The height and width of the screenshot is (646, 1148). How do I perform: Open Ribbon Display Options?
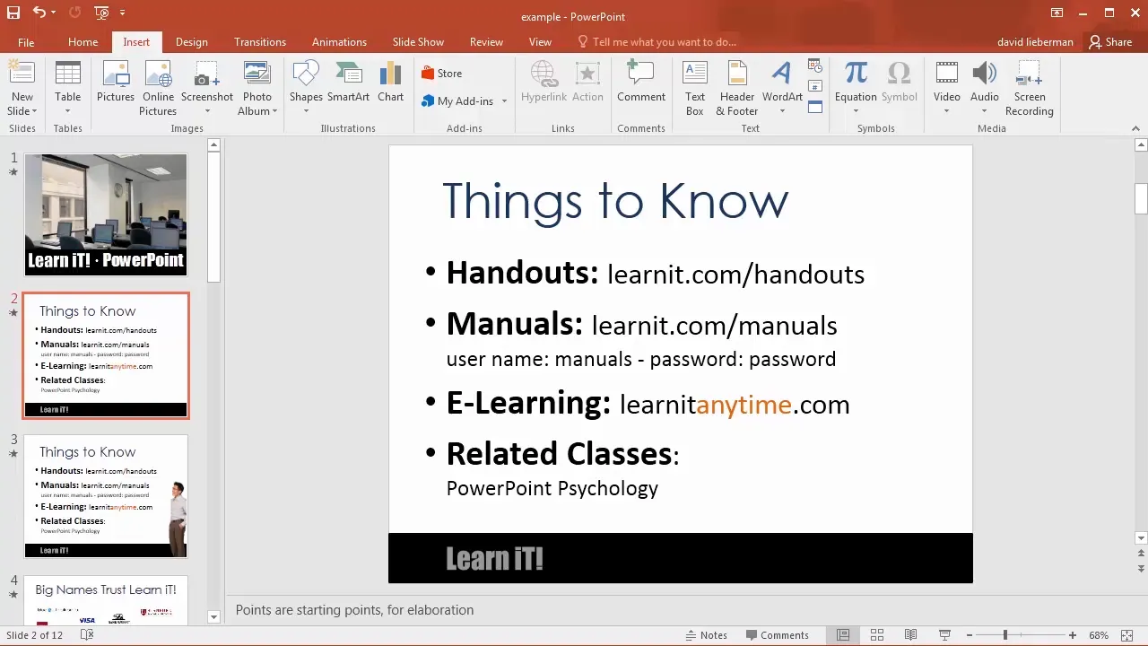[1057, 13]
